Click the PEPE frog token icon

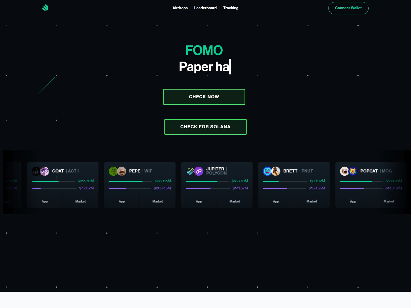click(x=113, y=171)
